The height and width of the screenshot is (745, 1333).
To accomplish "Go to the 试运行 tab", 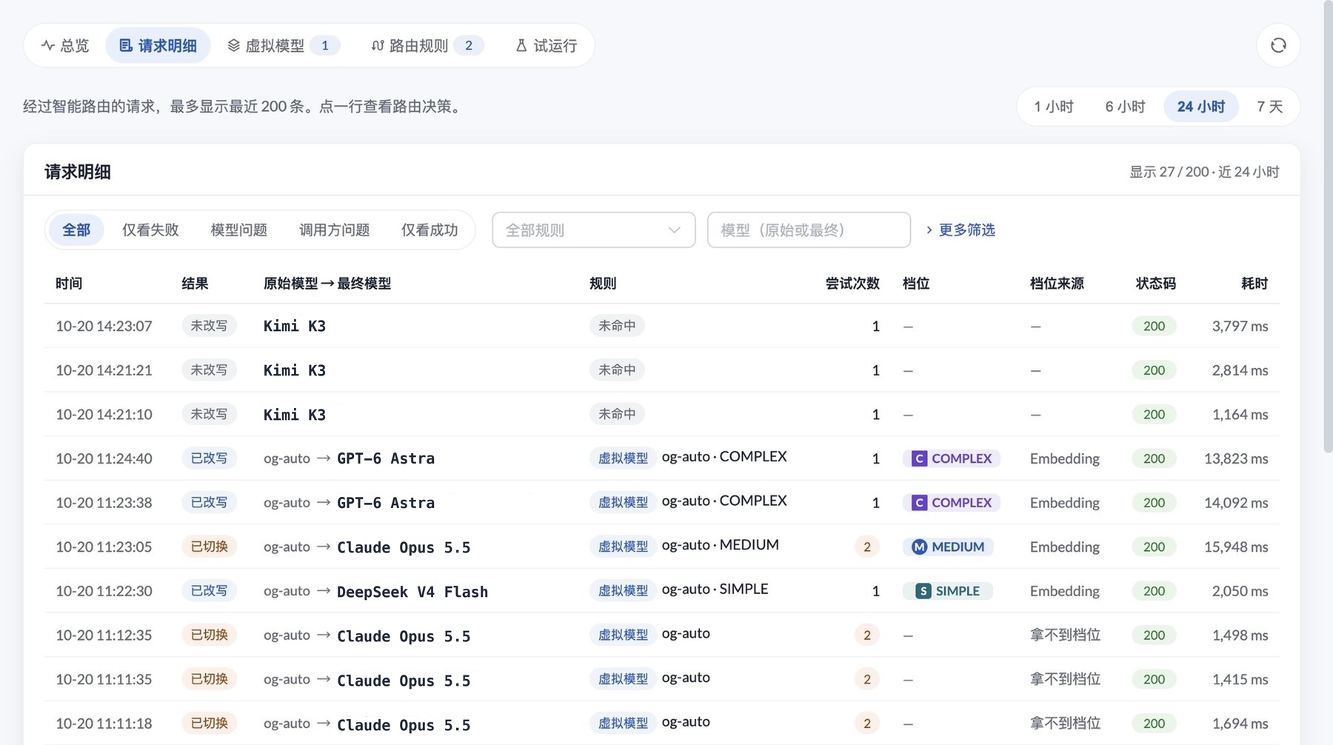I will click(x=546, y=46).
